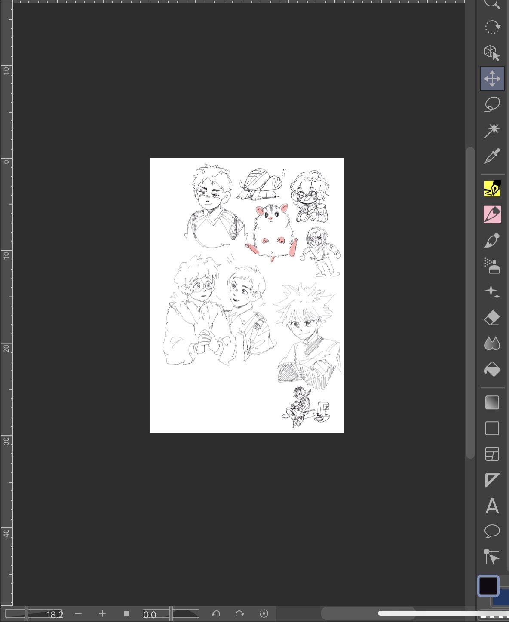
Task: Select the Move layer tool
Action: pos(492,79)
